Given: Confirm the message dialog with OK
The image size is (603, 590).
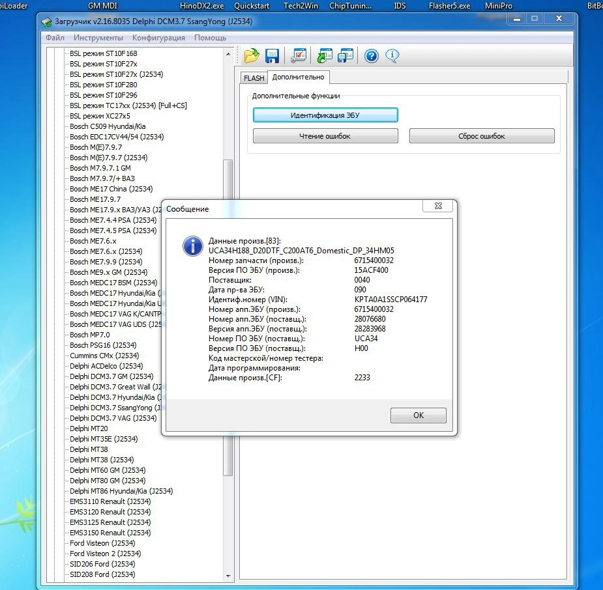Looking at the screenshot, I should 419,415.
